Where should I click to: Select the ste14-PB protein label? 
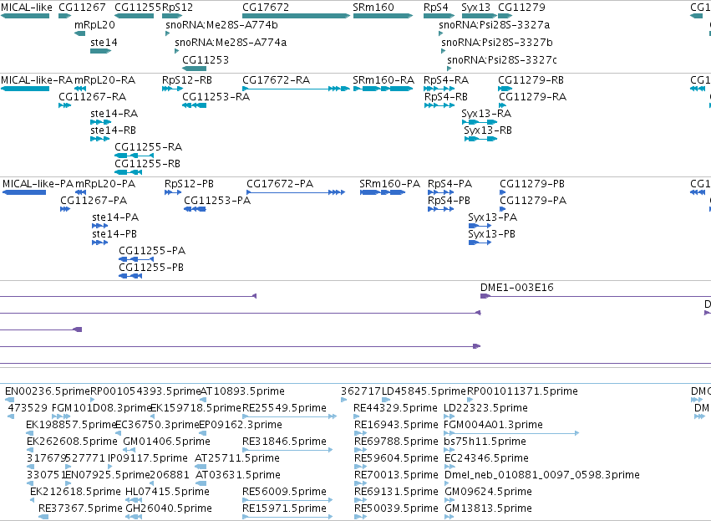(114, 235)
